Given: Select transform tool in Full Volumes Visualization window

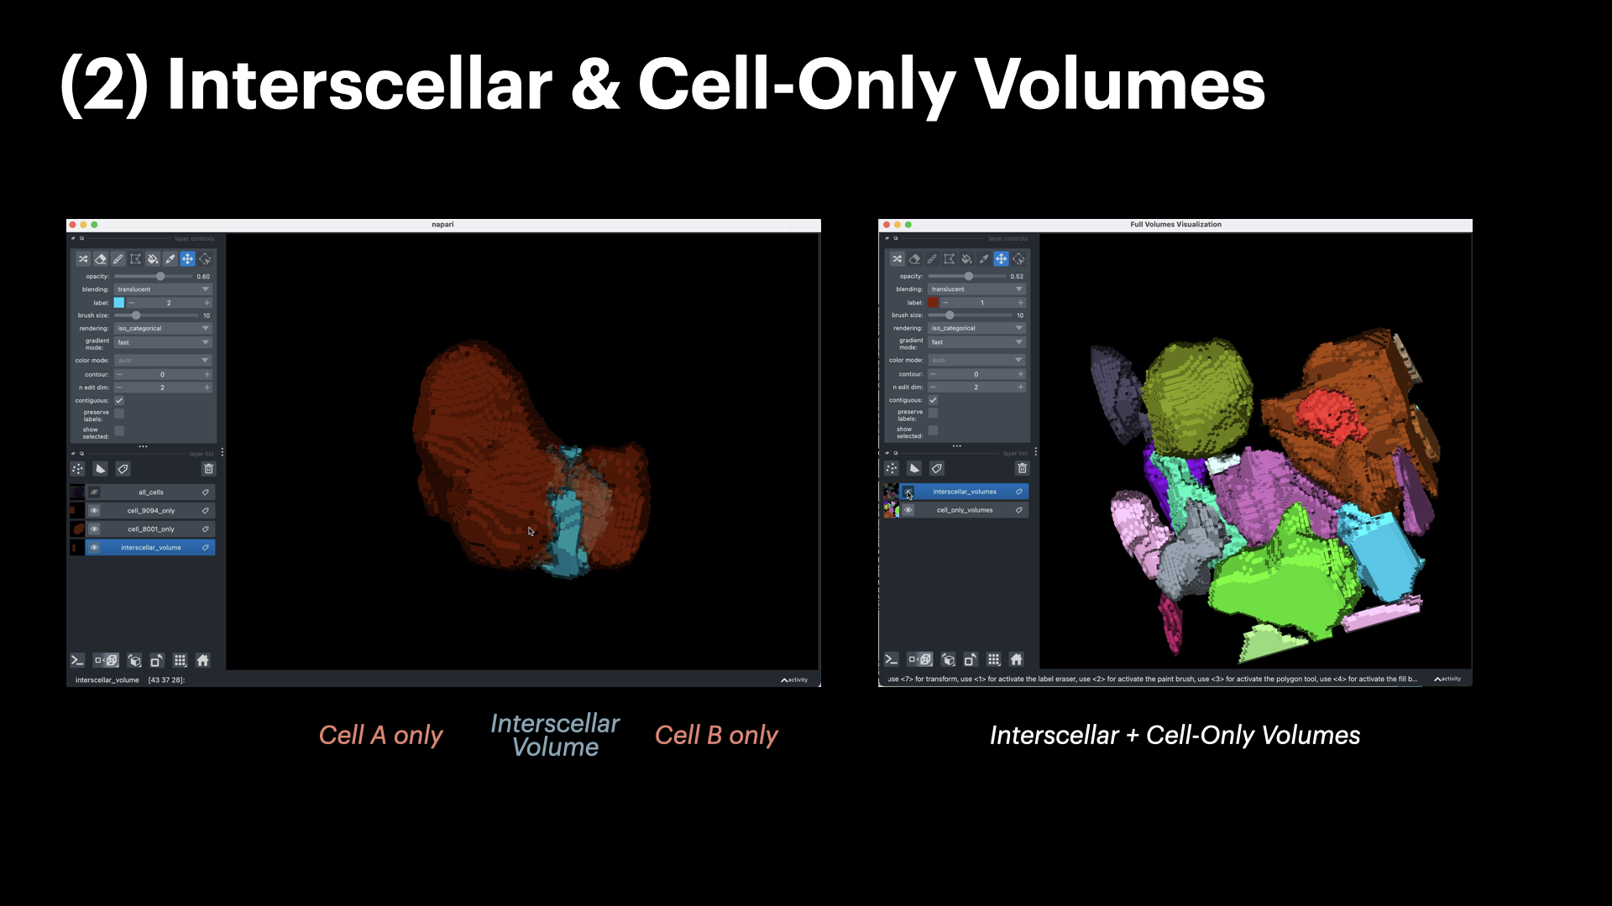Looking at the screenshot, I should 1019,259.
